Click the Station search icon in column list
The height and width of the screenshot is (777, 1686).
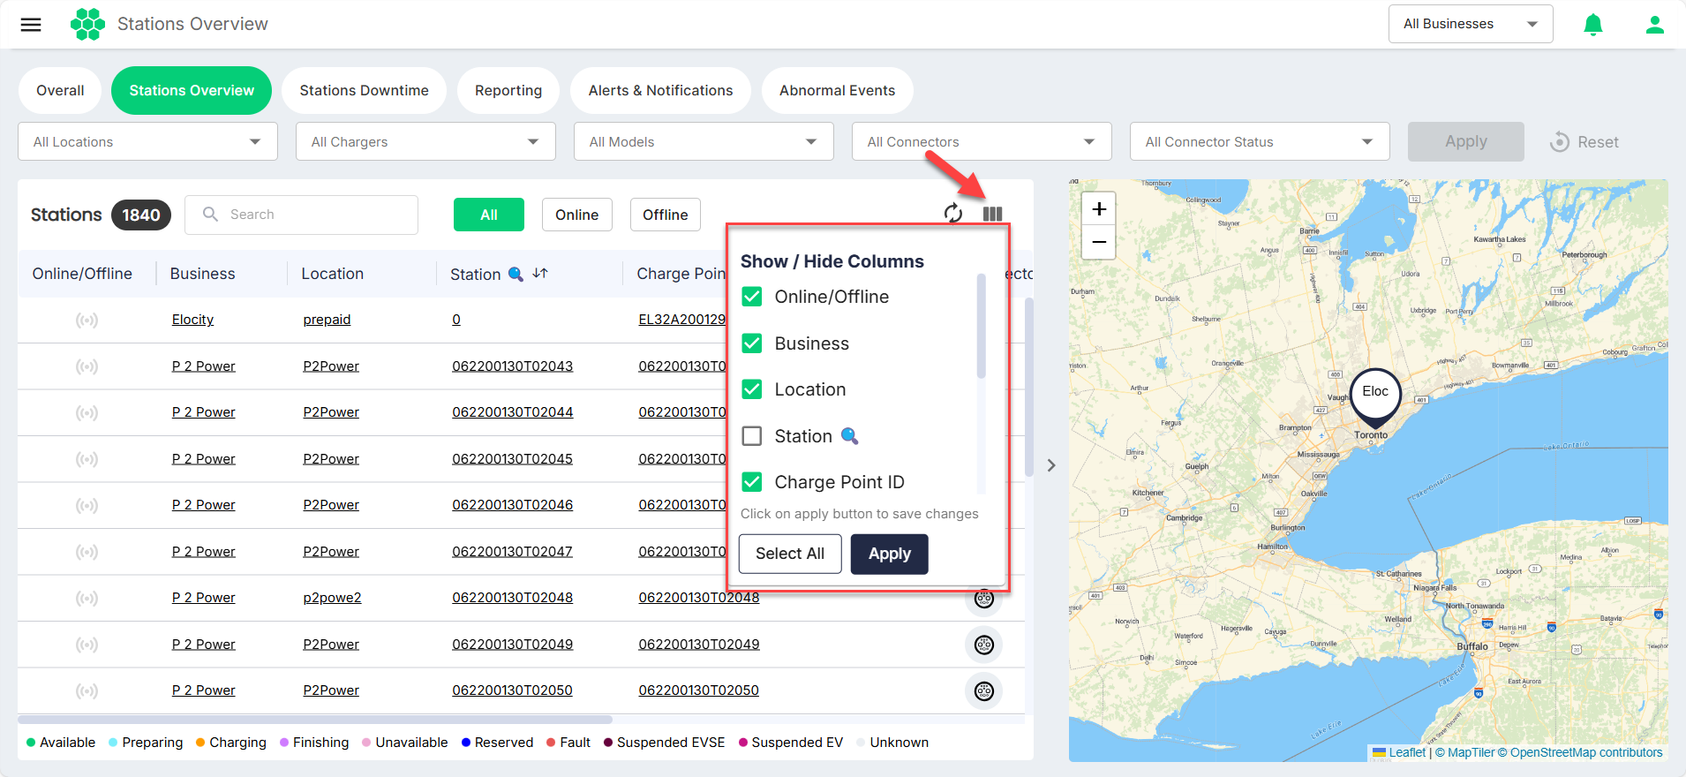pyautogui.click(x=849, y=435)
